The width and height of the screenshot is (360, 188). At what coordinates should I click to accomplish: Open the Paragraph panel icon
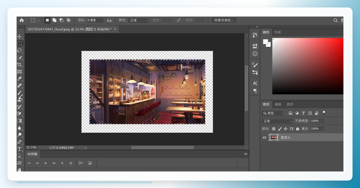point(255,91)
